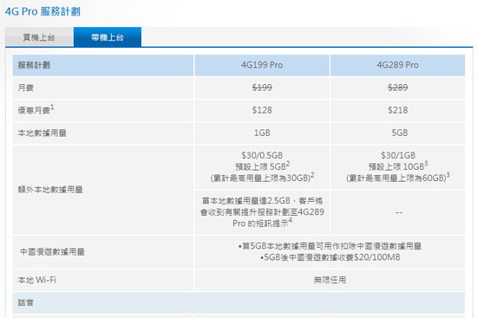The image size is (477, 318).
Task: Click the 累計最高用量上限為60GB text
Action: [x=398, y=178]
